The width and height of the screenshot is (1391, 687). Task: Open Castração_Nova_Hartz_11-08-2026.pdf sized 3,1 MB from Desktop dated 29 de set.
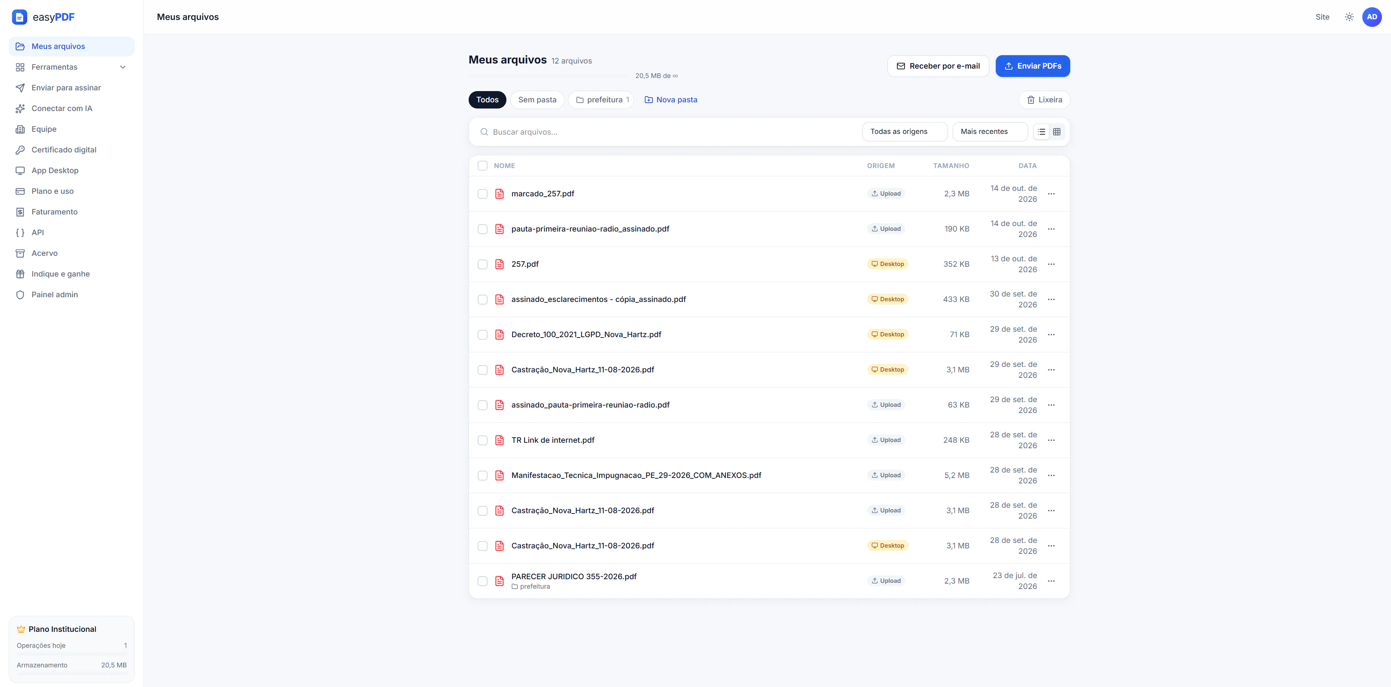pos(582,370)
